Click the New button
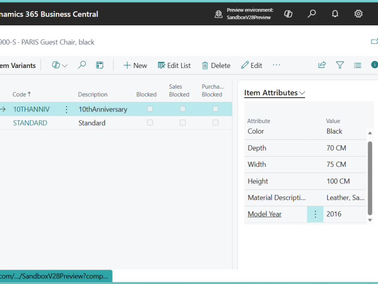This screenshot has height=284, width=378. coord(135,65)
